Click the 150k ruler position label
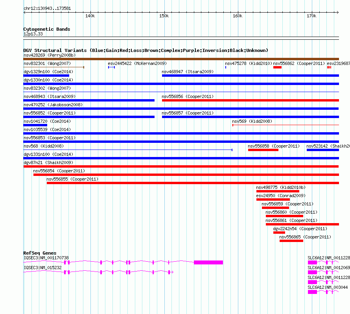Screen dimensions: 350x314 tap(164, 16)
